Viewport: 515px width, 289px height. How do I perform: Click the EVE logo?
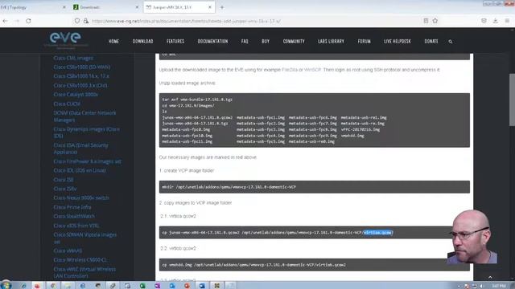tap(65, 40)
